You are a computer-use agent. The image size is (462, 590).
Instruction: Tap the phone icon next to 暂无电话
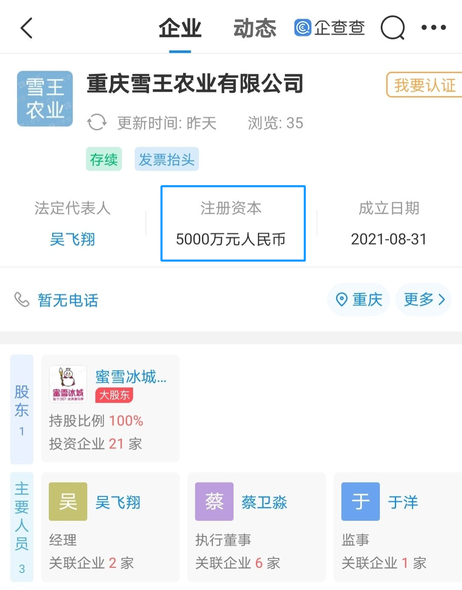[21, 300]
